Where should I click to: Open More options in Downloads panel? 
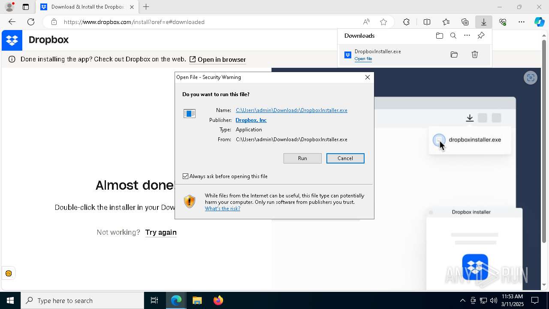click(x=467, y=36)
